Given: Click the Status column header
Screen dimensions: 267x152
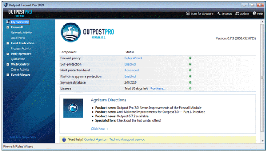Looking at the screenshot, I should tap(130, 52).
